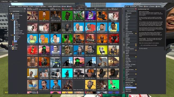The height and width of the screenshot is (97, 174).
Task: Select the Skibidi Toilet Erdogan spawn icon
Action: pos(91,27)
